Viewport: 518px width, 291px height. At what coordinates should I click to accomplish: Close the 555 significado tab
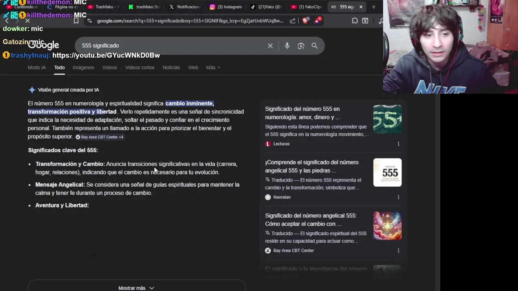(x=361, y=7)
